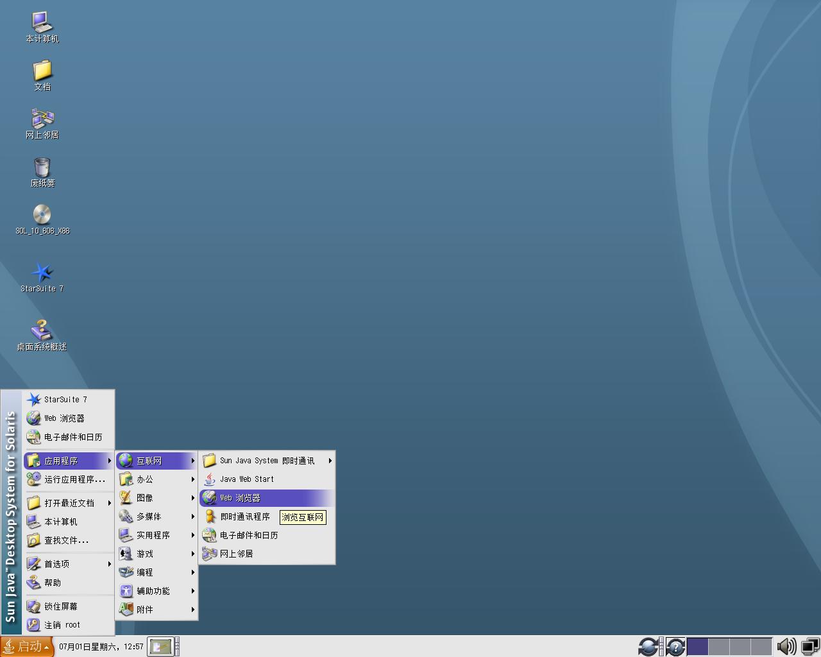This screenshot has width=821, height=657.
Task: Click the update refresh icon in taskbar
Action: [x=648, y=647]
